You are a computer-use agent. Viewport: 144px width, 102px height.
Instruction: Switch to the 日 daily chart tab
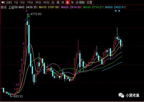pyautogui.click(x=53, y=2)
